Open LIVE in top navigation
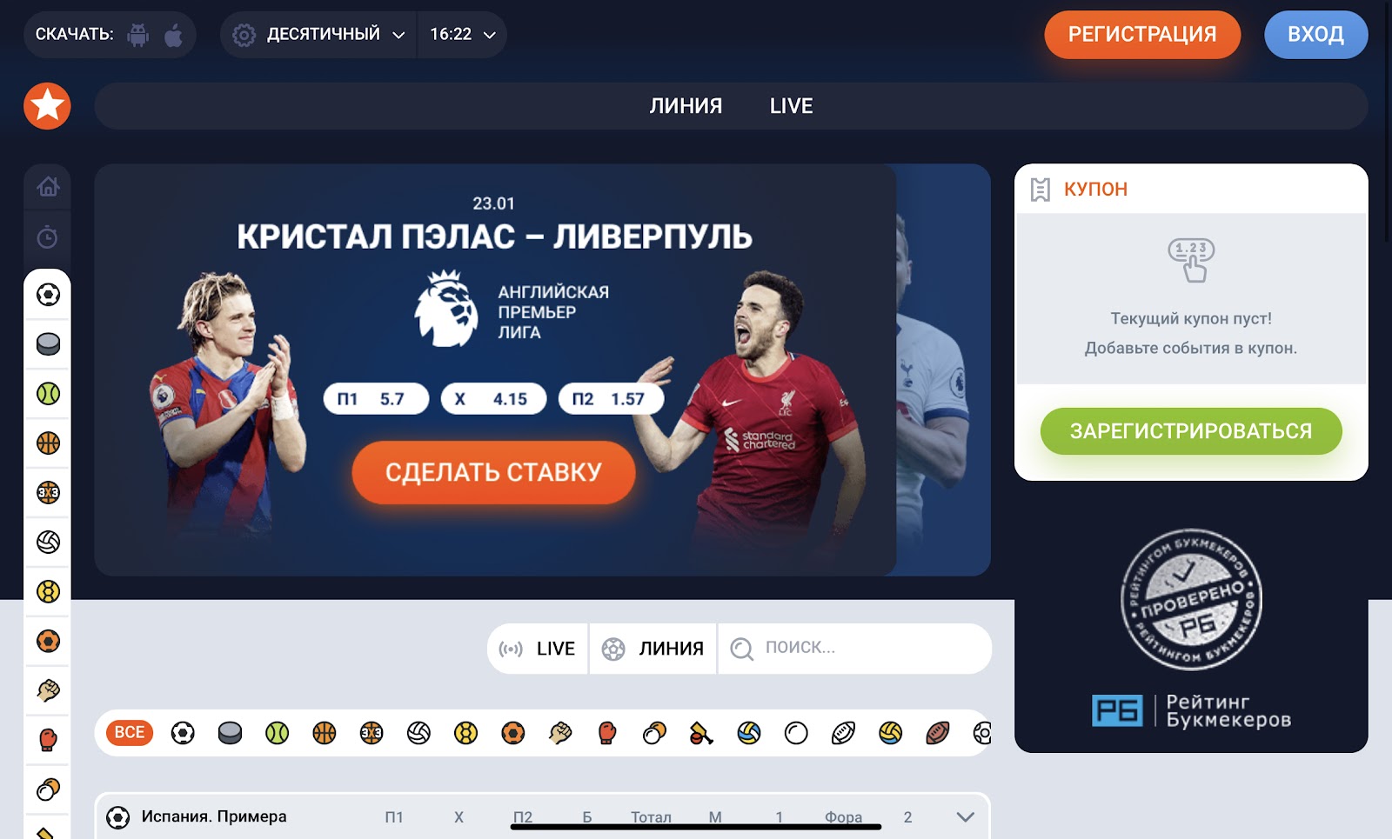 pos(791,106)
